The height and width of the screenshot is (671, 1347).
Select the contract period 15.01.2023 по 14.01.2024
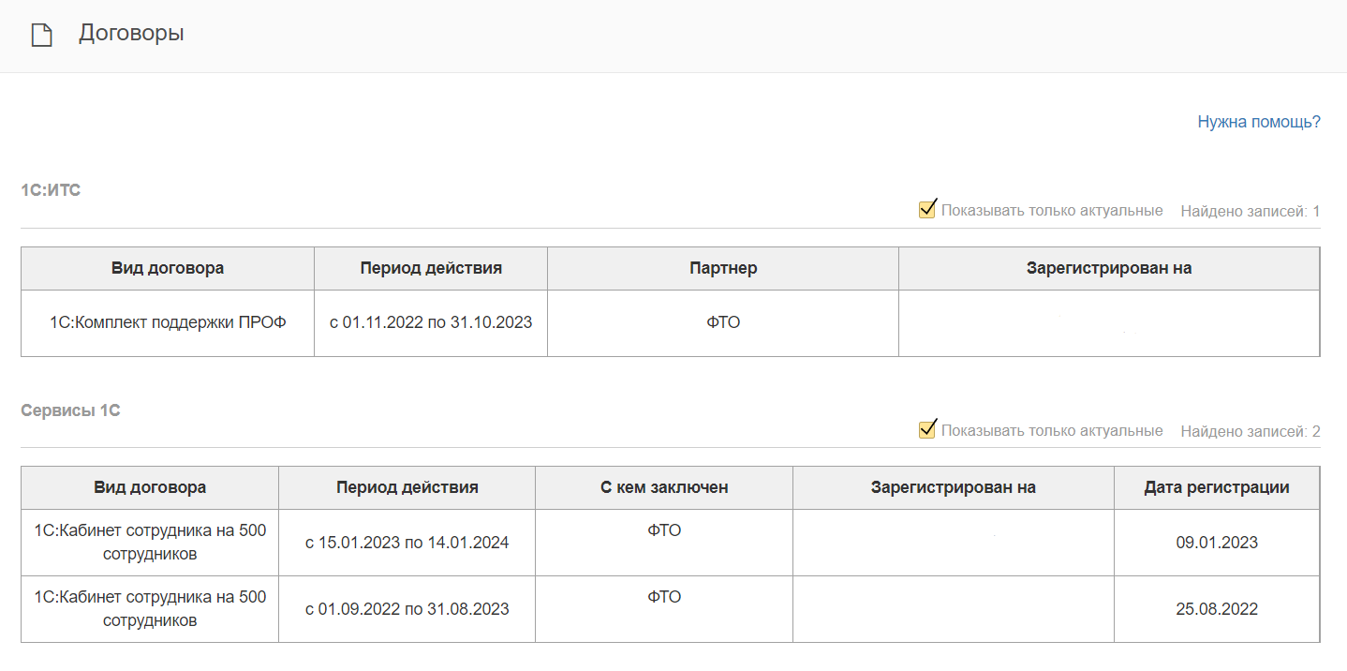pyautogui.click(x=407, y=543)
